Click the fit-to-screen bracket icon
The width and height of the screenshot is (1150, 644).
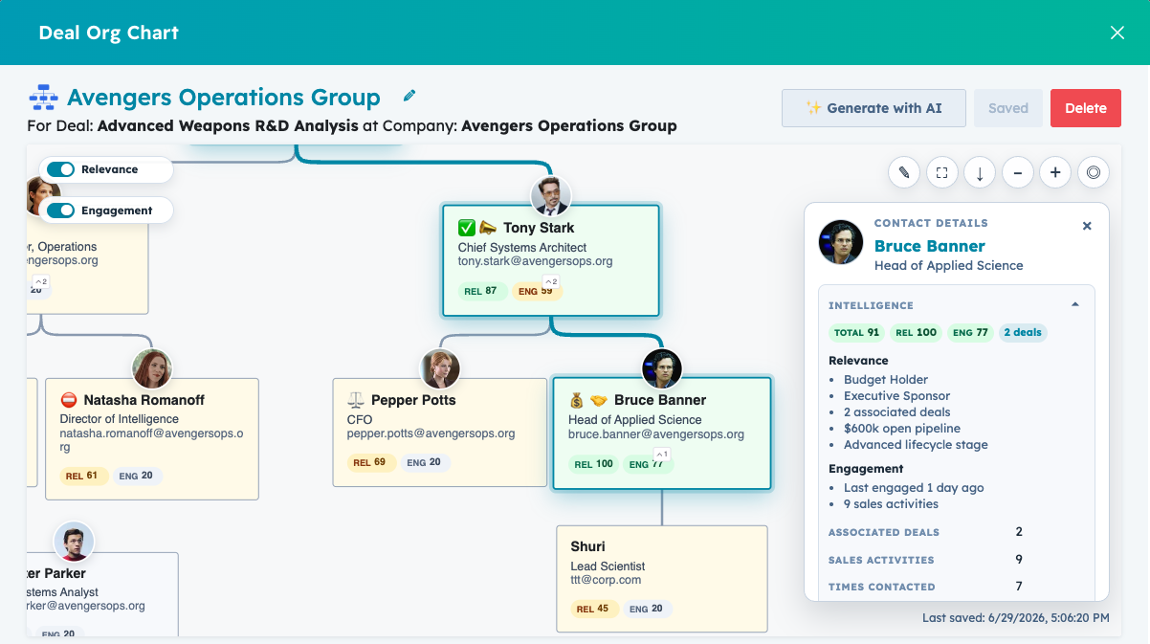(941, 173)
